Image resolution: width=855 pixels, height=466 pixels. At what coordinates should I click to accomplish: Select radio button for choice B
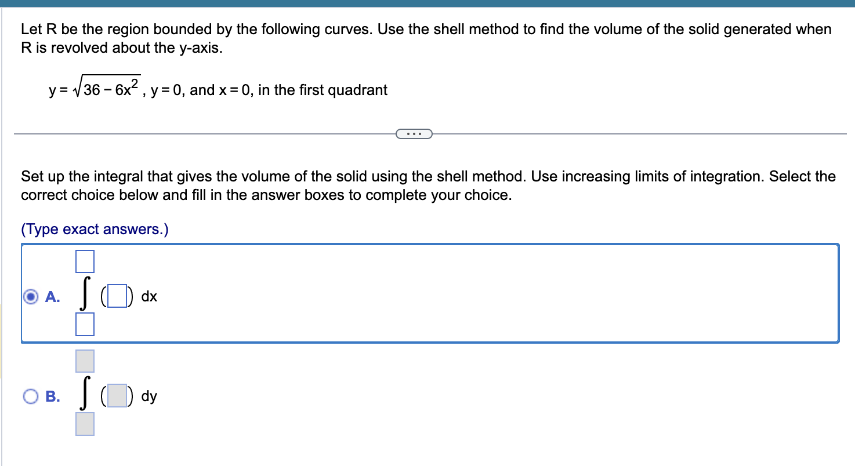[32, 396]
